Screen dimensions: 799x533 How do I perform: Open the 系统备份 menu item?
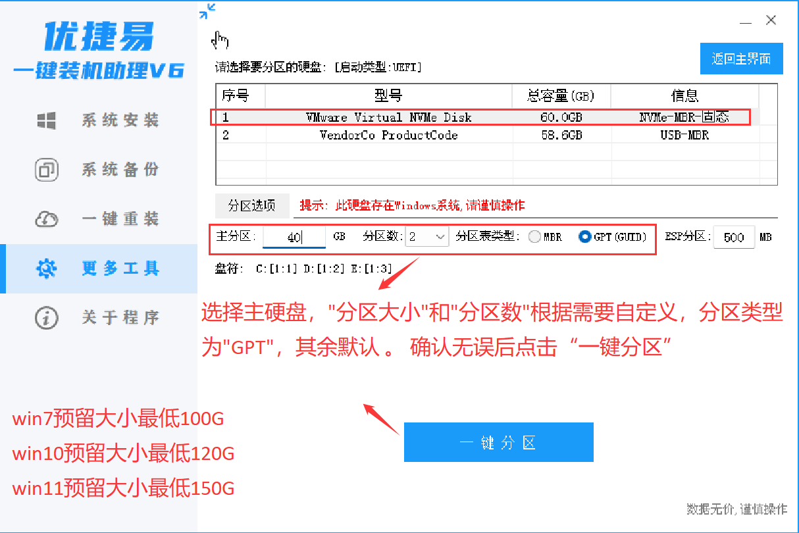coord(99,170)
